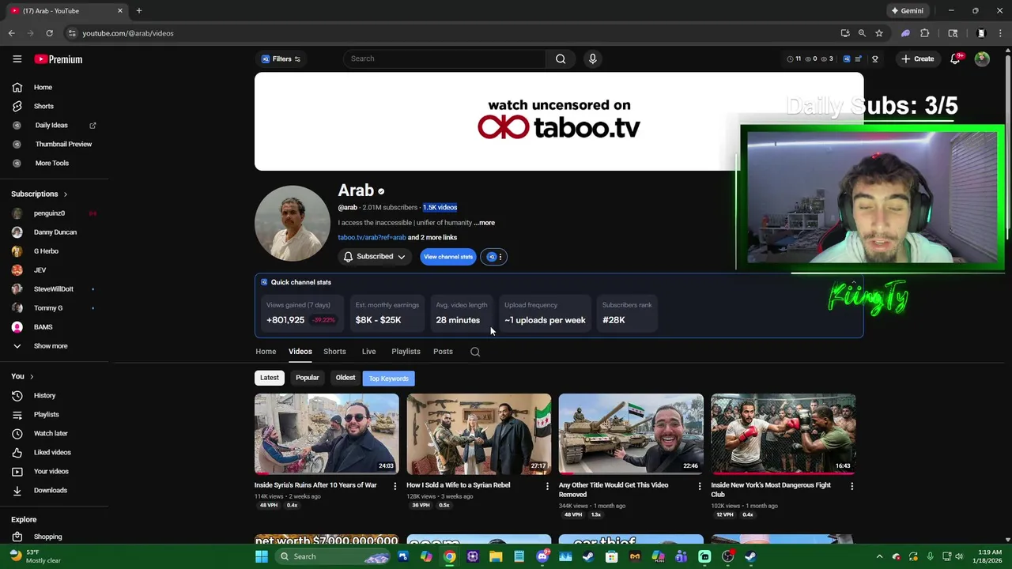This screenshot has height=569, width=1012.
Task: Open the list icon beside the vidIQ icon
Action: (x=859, y=59)
